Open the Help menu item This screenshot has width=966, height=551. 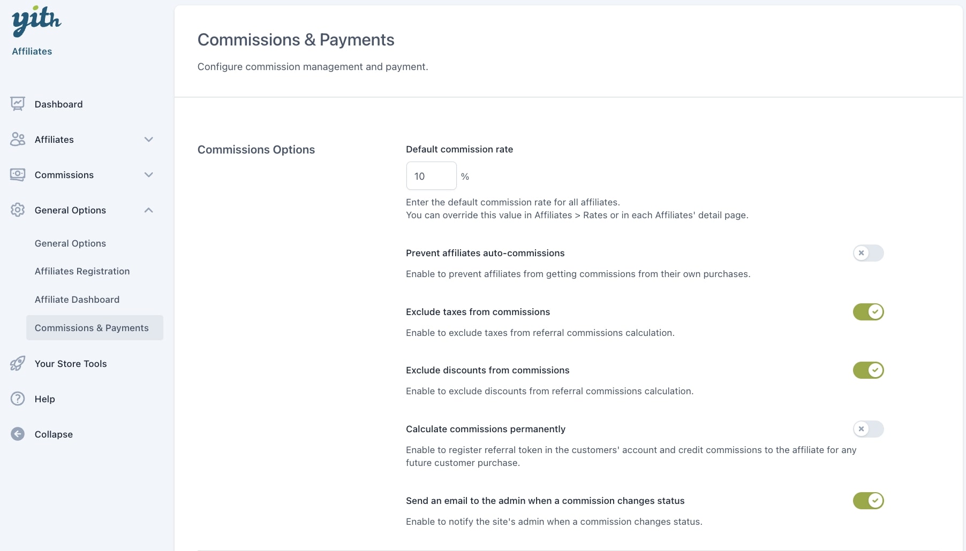(x=45, y=399)
